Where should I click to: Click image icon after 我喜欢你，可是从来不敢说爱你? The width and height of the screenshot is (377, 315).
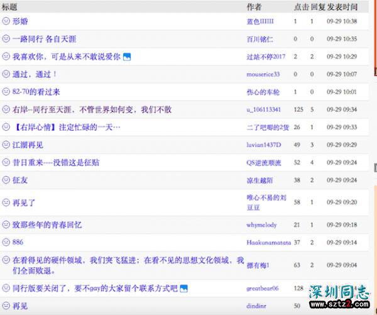tap(127, 57)
